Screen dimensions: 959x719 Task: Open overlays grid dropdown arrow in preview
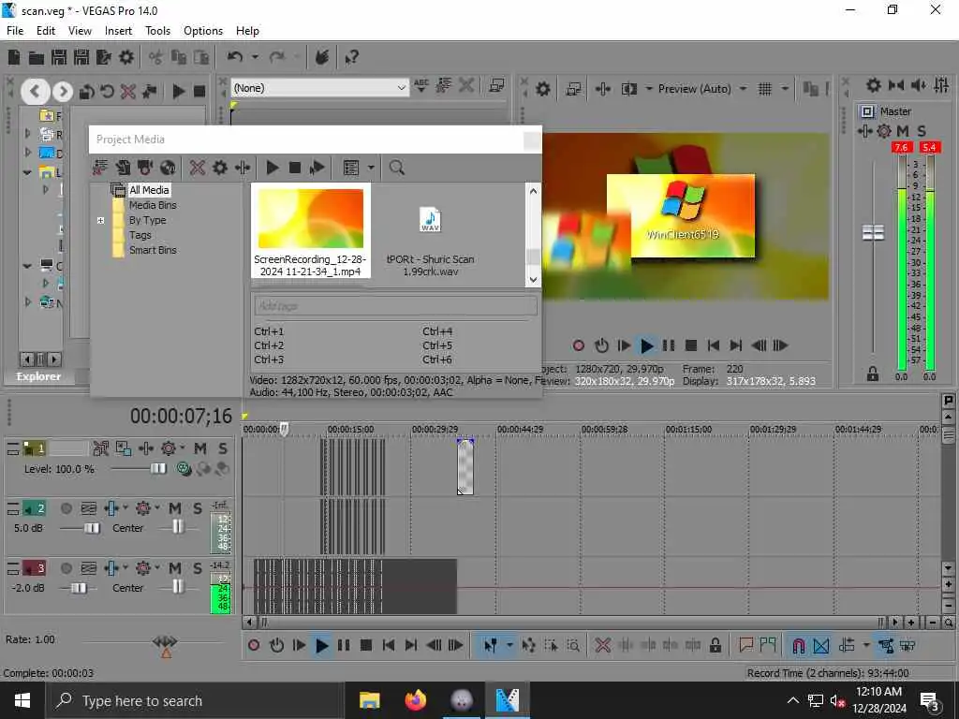click(x=785, y=89)
